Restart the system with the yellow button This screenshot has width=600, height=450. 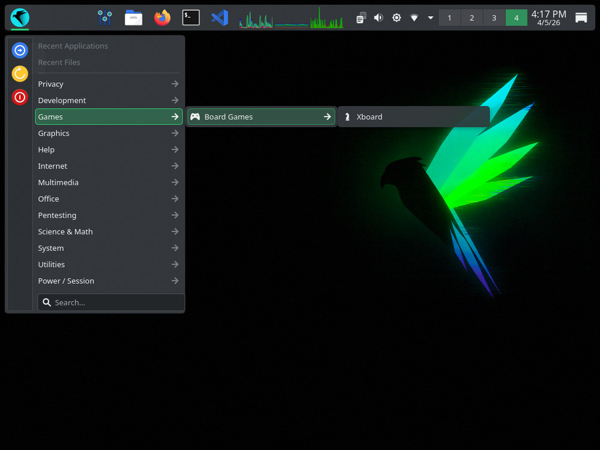(19, 73)
